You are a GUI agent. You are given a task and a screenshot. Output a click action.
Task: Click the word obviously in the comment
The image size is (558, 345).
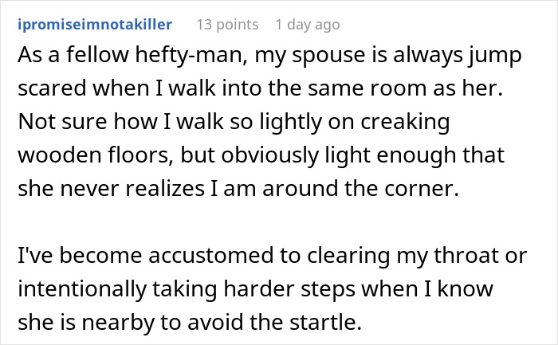[269, 155]
